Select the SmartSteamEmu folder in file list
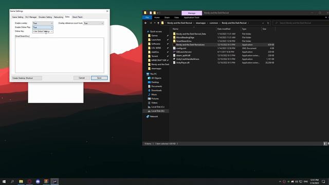 (184, 41)
